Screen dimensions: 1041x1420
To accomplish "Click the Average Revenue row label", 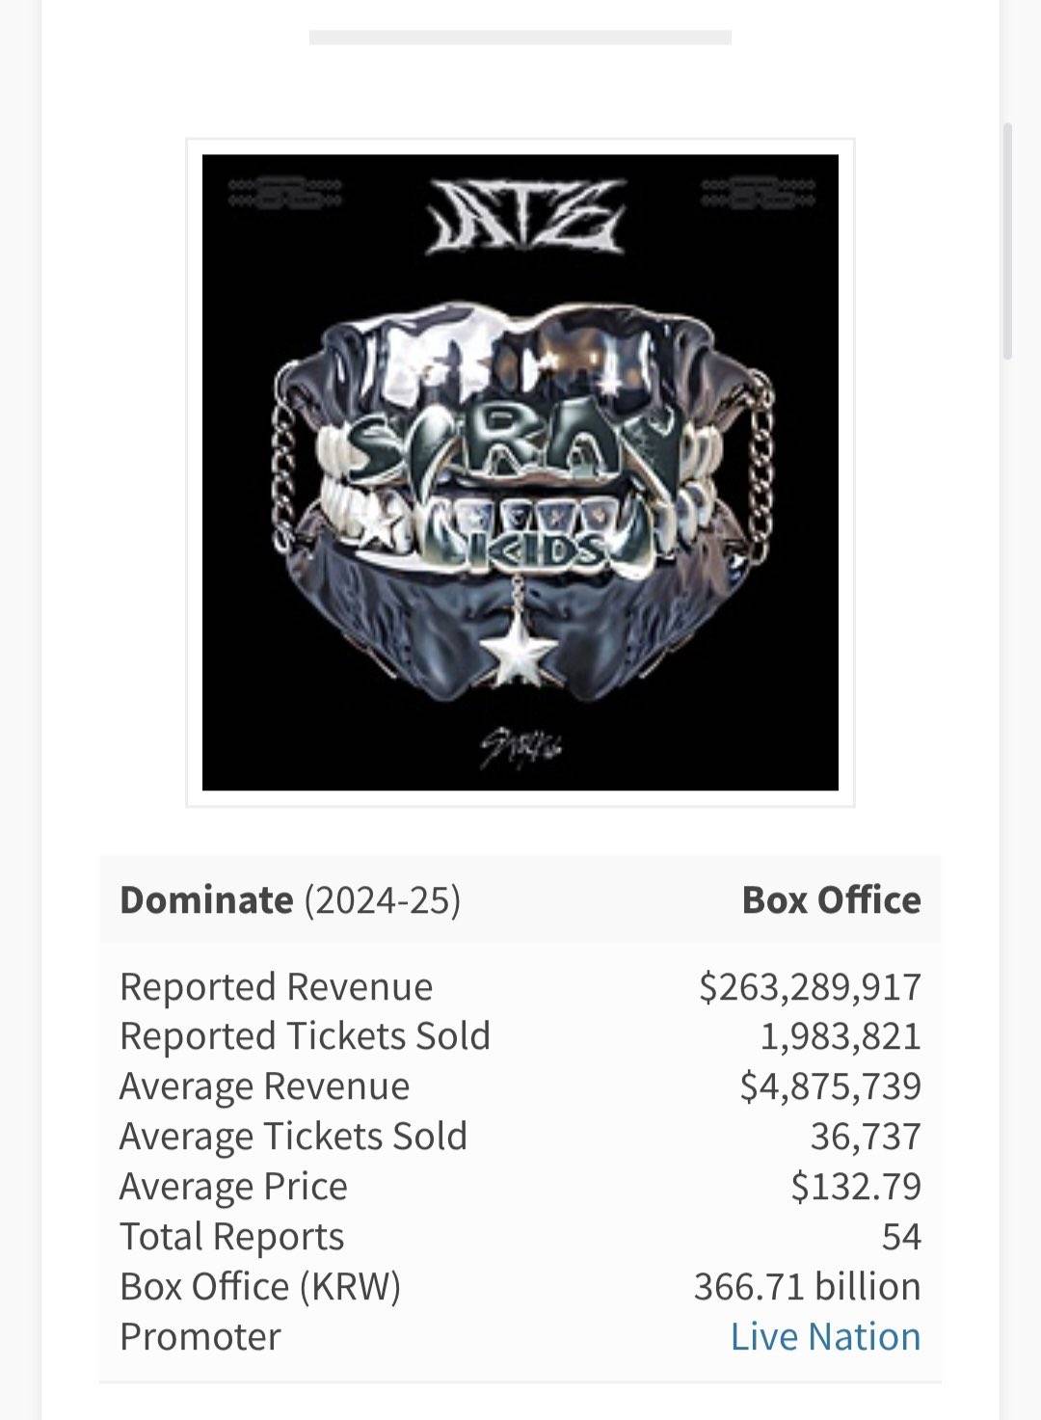I will click(x=264, y=1086).
